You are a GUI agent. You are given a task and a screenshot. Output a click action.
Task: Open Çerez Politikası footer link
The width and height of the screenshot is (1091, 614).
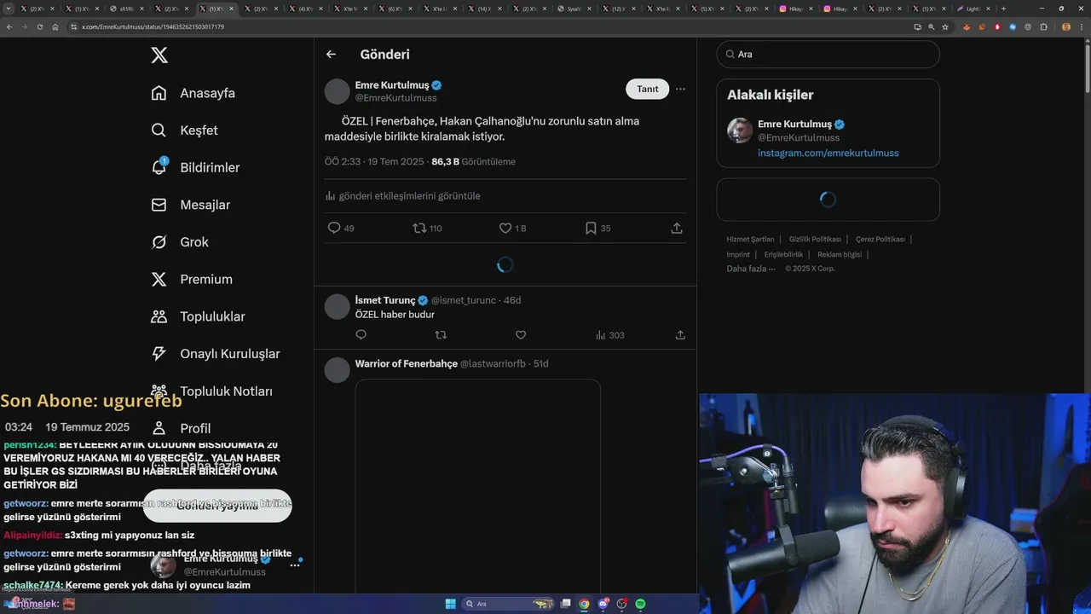[880, 240]
